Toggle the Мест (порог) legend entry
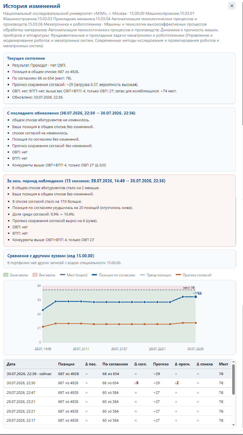The height and width of the screenshot is (435, 243). [x=73, y=275]
